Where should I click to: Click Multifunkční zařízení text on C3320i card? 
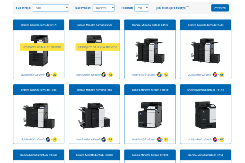(199, 139)
